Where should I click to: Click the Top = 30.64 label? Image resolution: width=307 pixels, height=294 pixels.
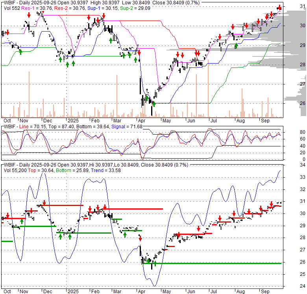pos(41,170)
